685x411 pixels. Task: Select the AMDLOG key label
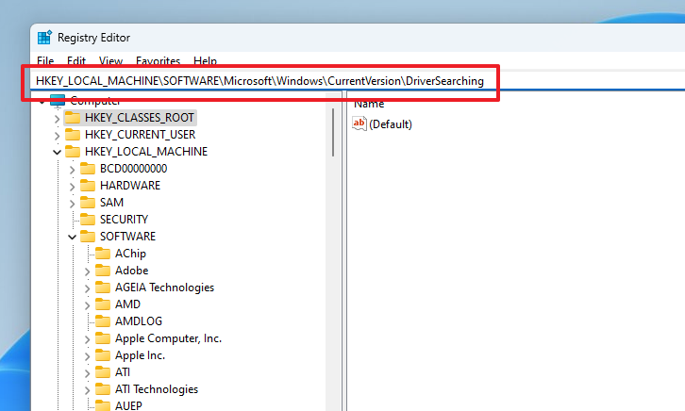[139, 321]
